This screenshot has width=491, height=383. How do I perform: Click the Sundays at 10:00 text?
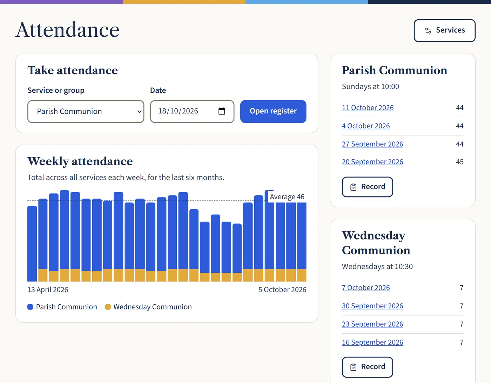pos(370,86)
